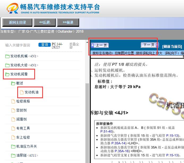Click the folder icon beside 机油压力开关
The width and height of the screenshot is (184, 163).
click(13, 147)
